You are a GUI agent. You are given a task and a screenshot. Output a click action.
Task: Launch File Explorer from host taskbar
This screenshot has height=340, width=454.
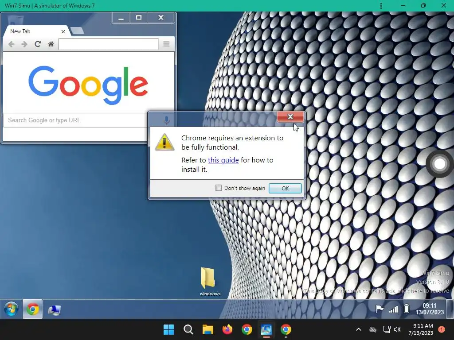[x=207, y=329]
